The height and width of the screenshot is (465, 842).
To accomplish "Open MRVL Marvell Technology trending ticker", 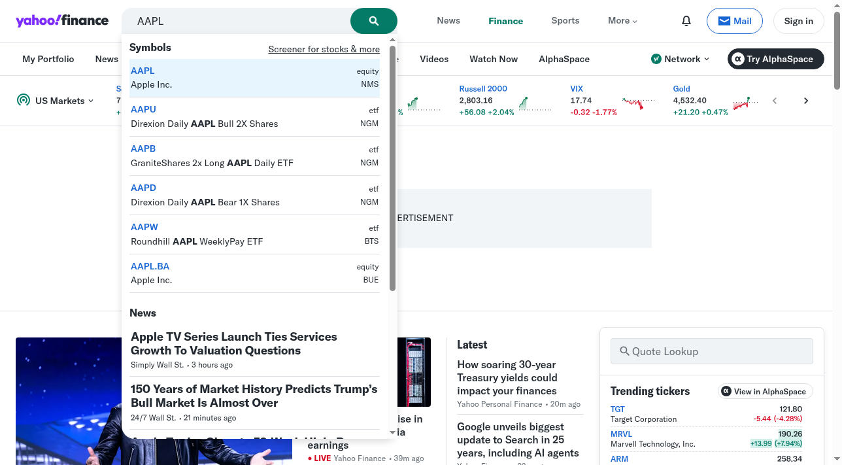I will [x=706, y=439].
